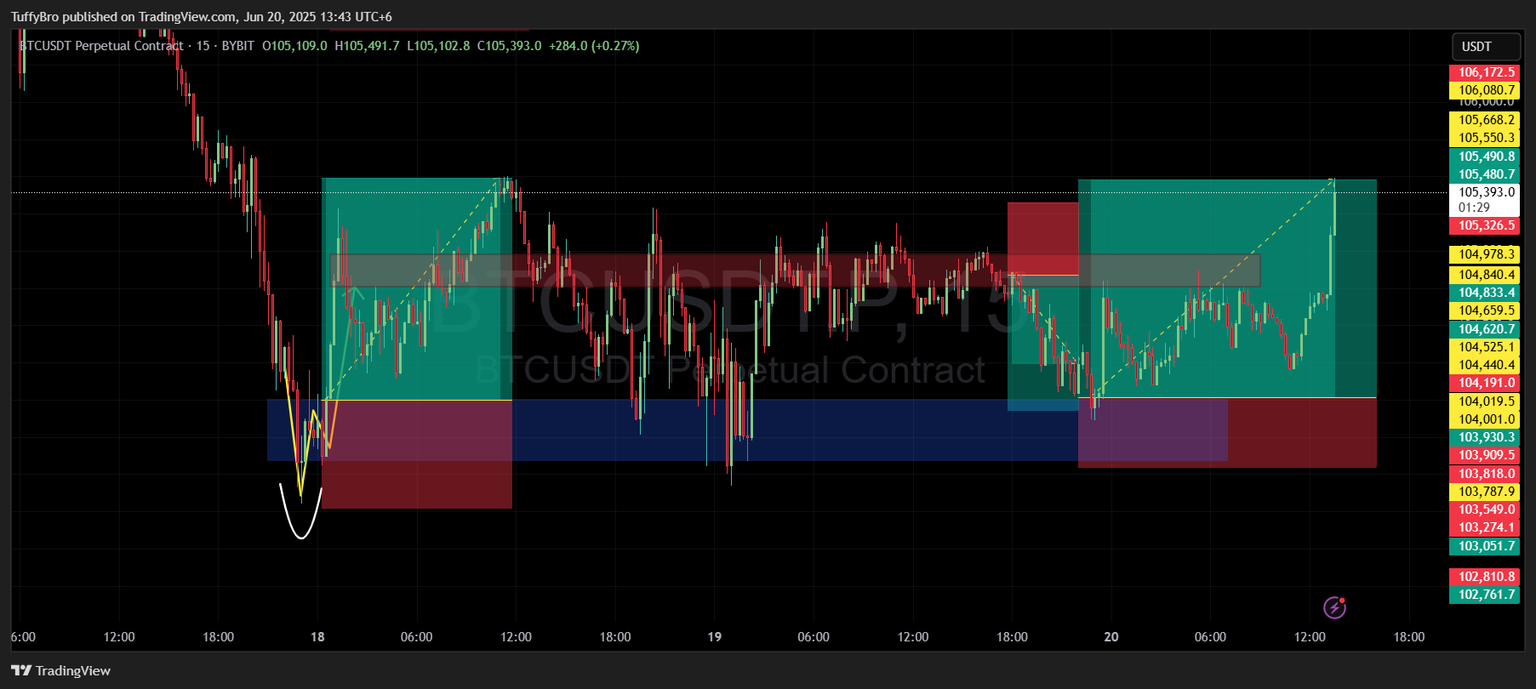Screen dimensions: 1536x689
Task: Select the yellow 104,440.4 price label
Action: tap(1484, 365)
